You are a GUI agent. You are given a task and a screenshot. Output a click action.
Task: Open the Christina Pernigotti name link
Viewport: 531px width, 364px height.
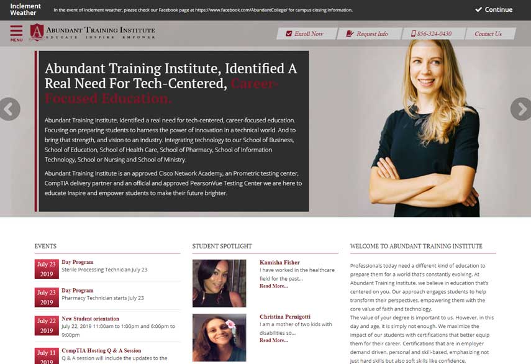click(x=285, y=317)
